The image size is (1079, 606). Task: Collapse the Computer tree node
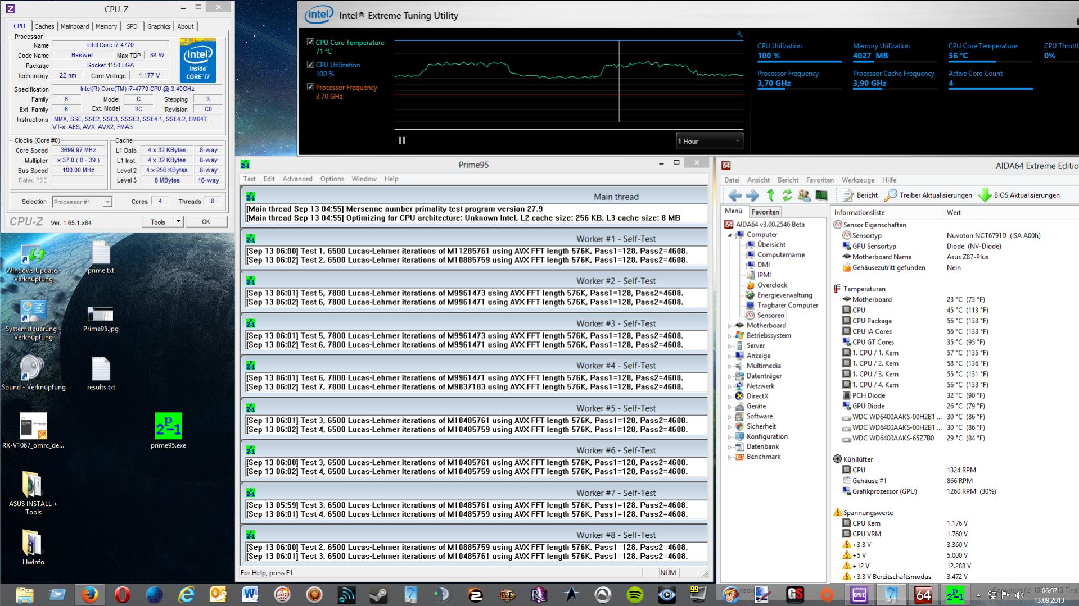(730, 235)
